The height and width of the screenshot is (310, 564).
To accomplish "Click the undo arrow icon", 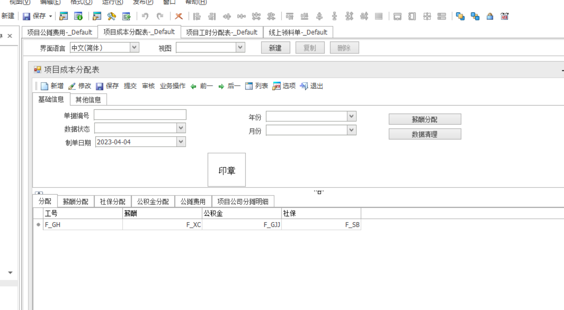I will coord(145,17).
